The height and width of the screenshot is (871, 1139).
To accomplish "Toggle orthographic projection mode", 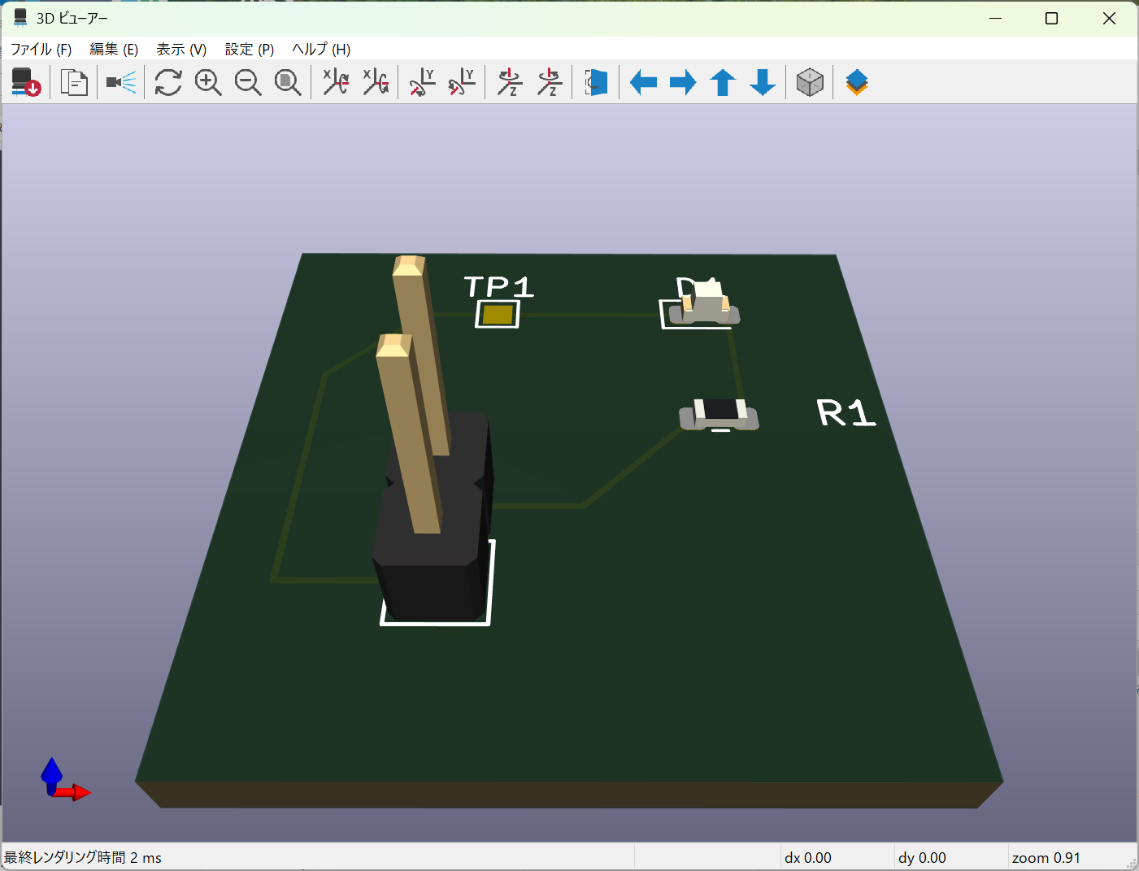I will (810, 81).
